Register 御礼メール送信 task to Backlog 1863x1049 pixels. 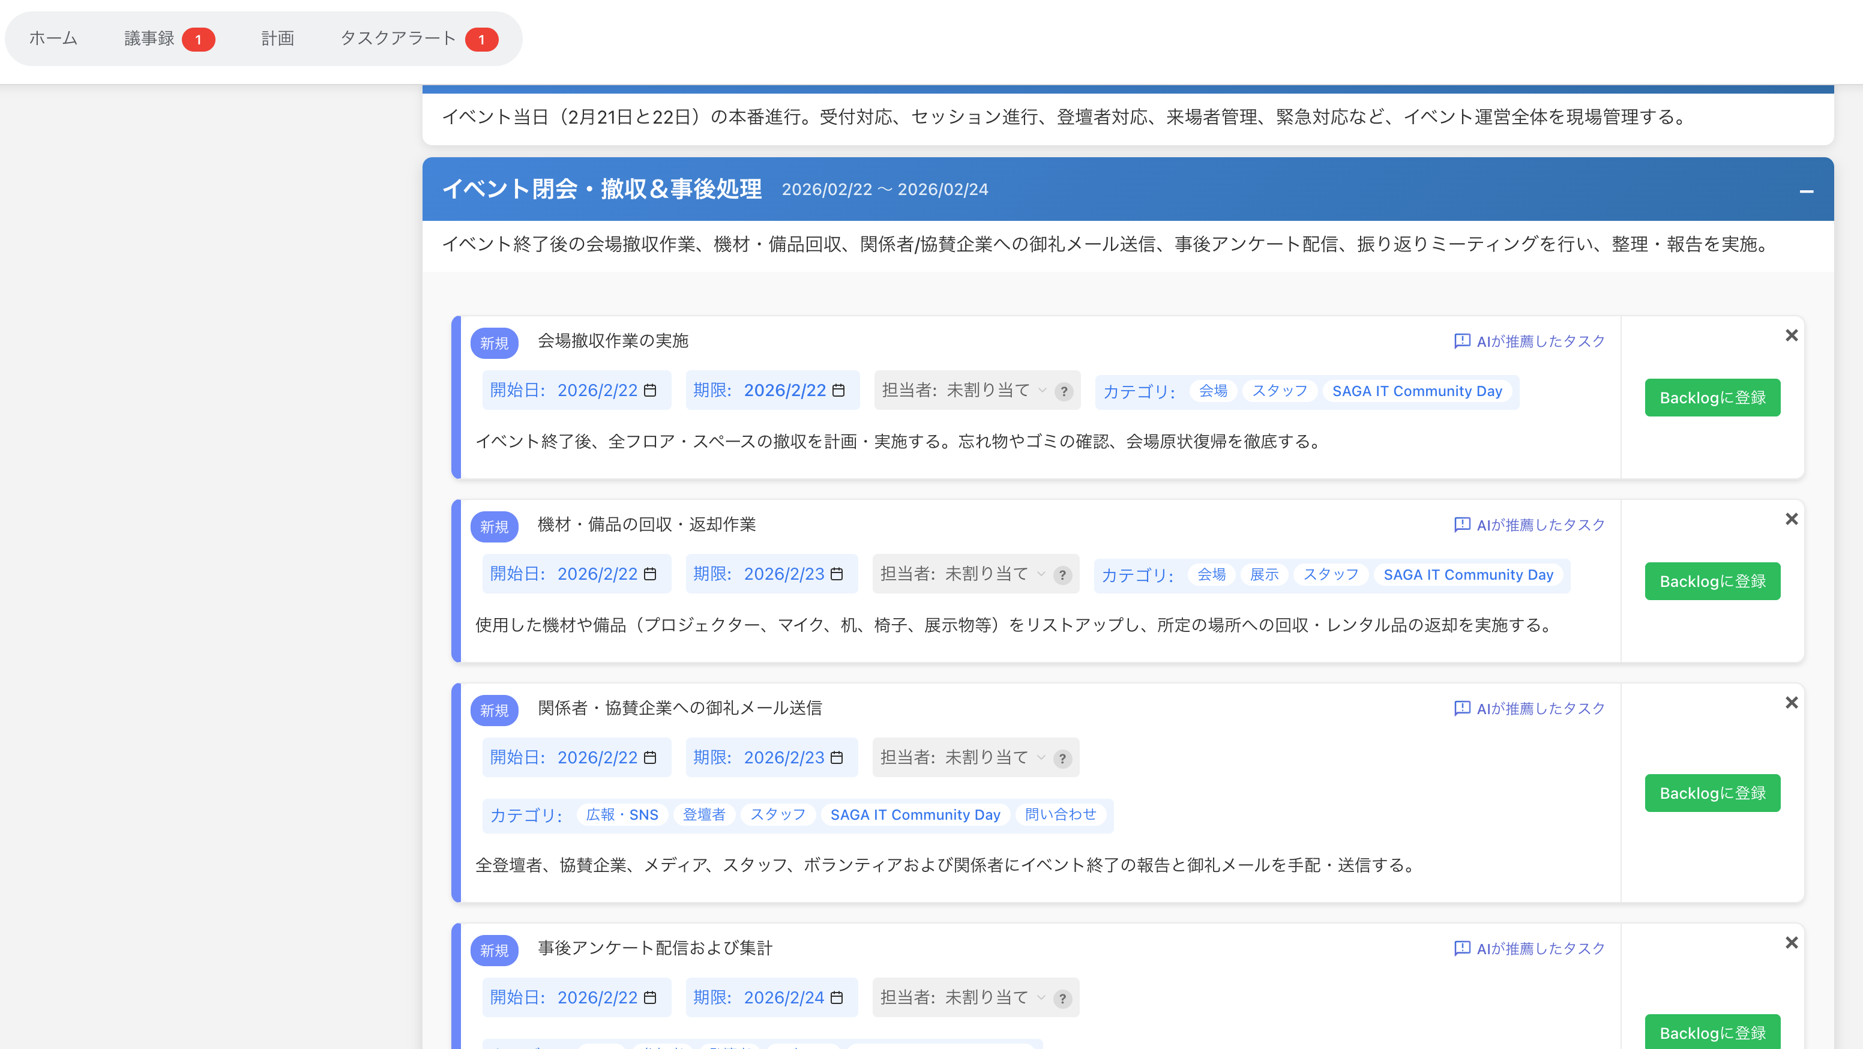1712,793
